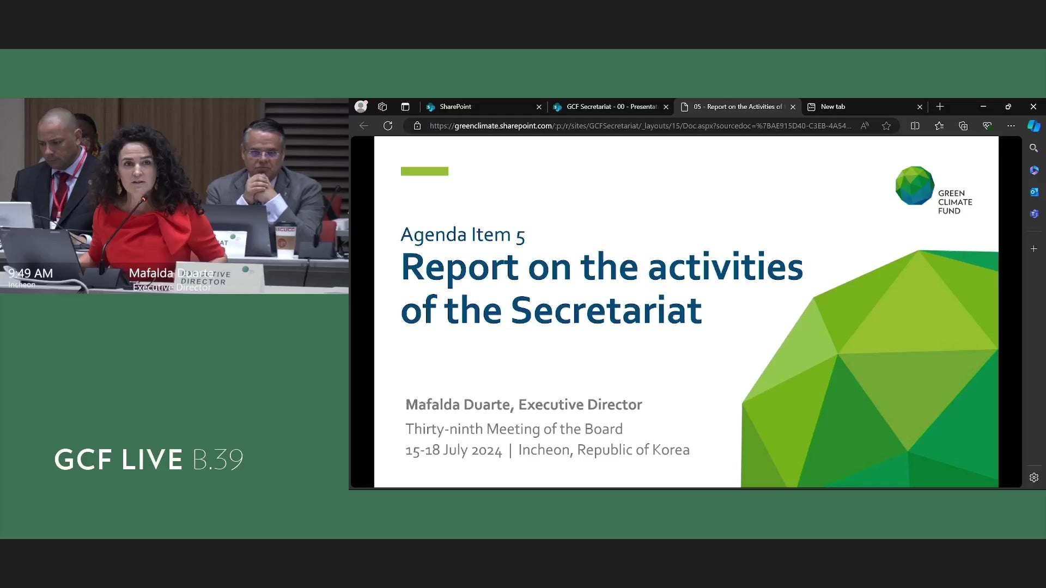The image size is (1046, 588).
Task: Click 'Thirty-ninth Meeting of the Board' text
Action: (x=514, y=429)
